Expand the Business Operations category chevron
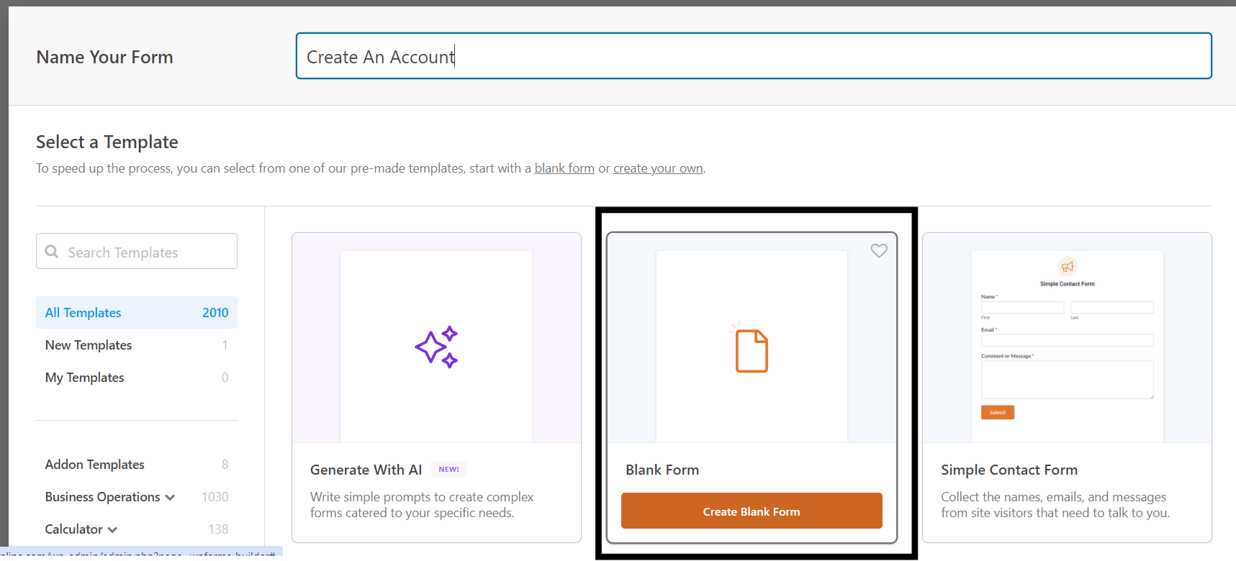This screenshot has width=1236, height=561. (170, 498)
